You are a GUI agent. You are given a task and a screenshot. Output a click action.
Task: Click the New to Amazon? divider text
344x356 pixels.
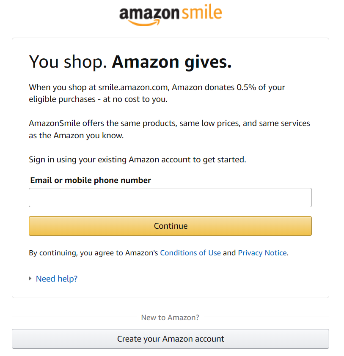coord(170,318)
